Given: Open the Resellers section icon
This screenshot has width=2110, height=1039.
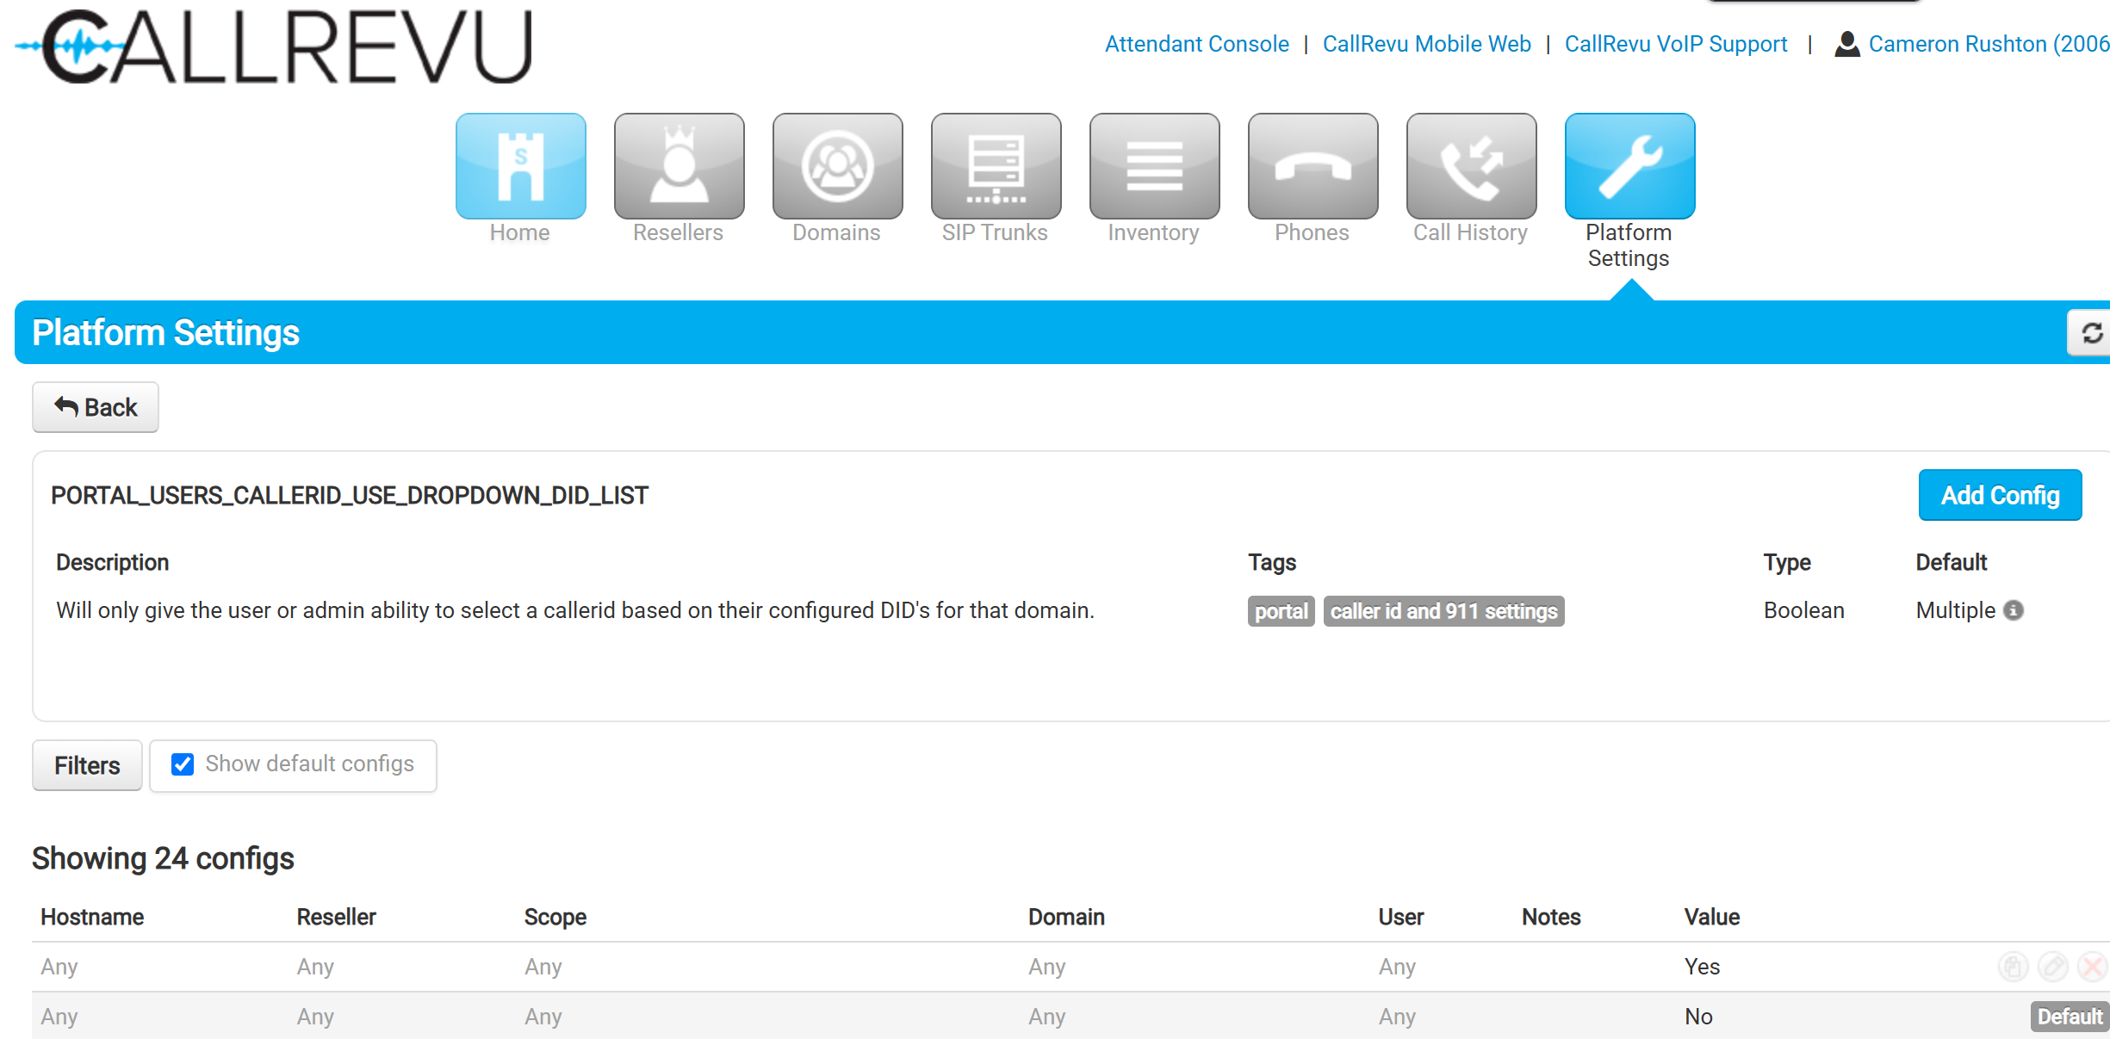Looking at the screenshot, I should pos(679,166).
